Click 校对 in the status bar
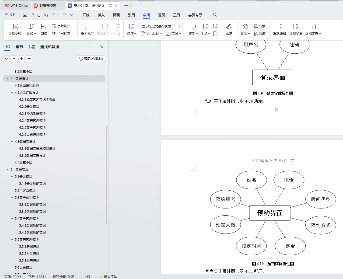The width and height of the screenshot is (343, 279). (88, 277)
